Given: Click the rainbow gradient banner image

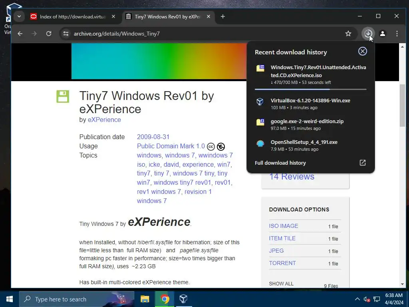Looking at the screenshot, I should coord(159,61).
